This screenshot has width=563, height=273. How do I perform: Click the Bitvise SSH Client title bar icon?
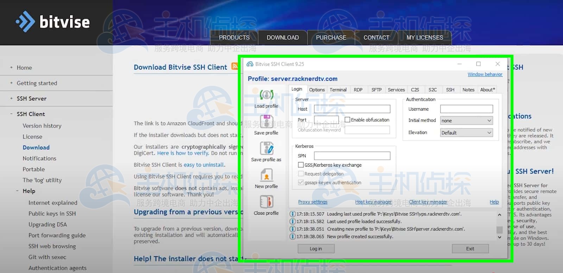[x=250, y=64]
